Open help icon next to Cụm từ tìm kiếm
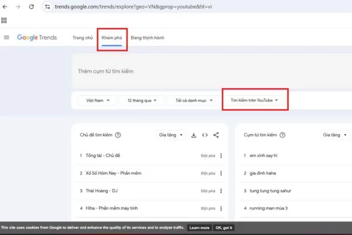This screenshot has width=352, height=235. [x=282, y=135]
